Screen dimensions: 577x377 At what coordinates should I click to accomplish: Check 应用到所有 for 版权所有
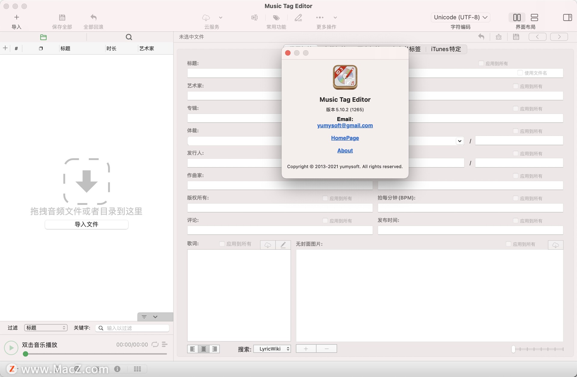click(x=325, y=198)
